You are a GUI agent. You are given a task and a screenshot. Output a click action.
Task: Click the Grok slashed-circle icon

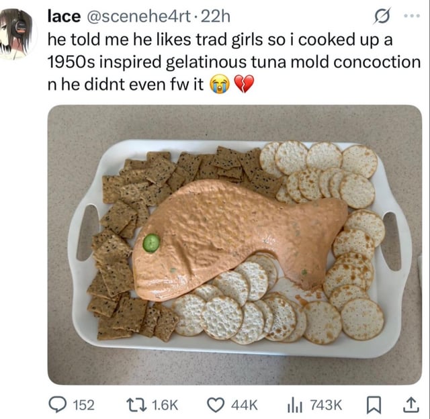pos(382,16)
